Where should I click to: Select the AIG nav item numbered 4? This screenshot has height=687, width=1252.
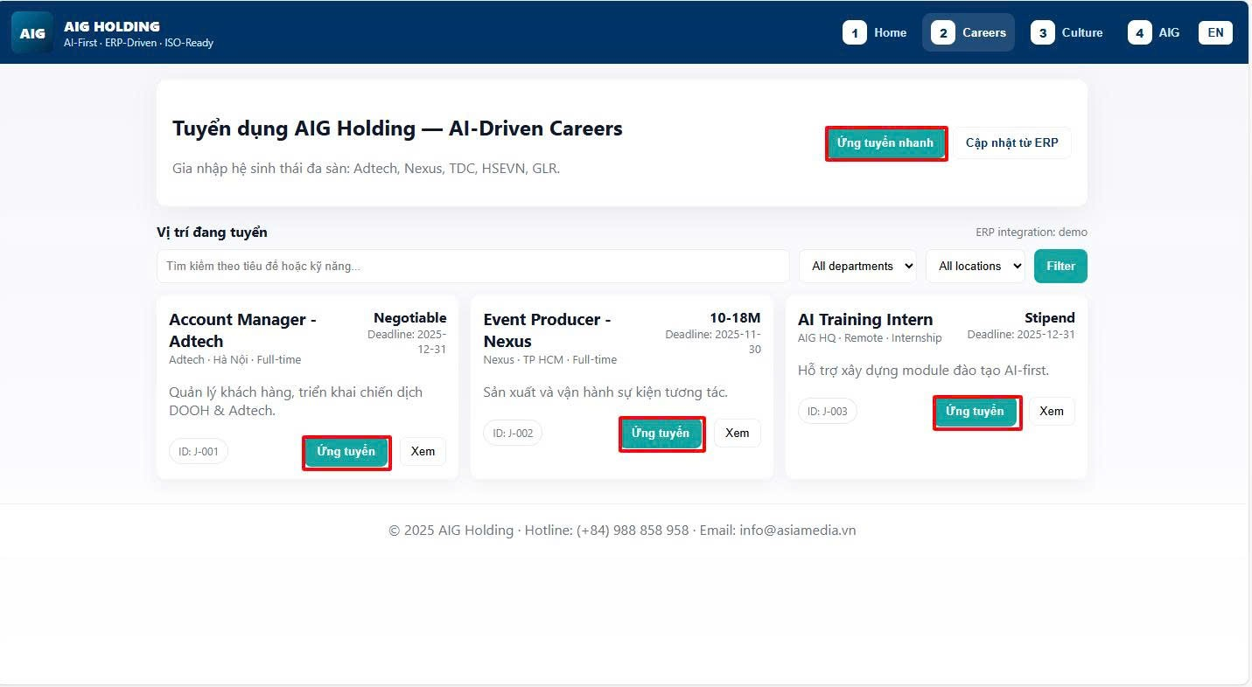tap(1154, 32)
